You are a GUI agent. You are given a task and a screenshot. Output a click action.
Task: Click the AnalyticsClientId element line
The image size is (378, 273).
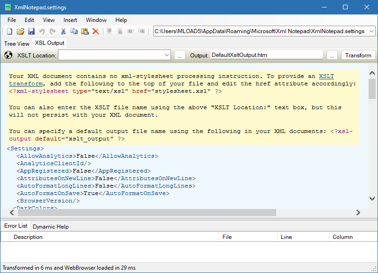[54, 163]
